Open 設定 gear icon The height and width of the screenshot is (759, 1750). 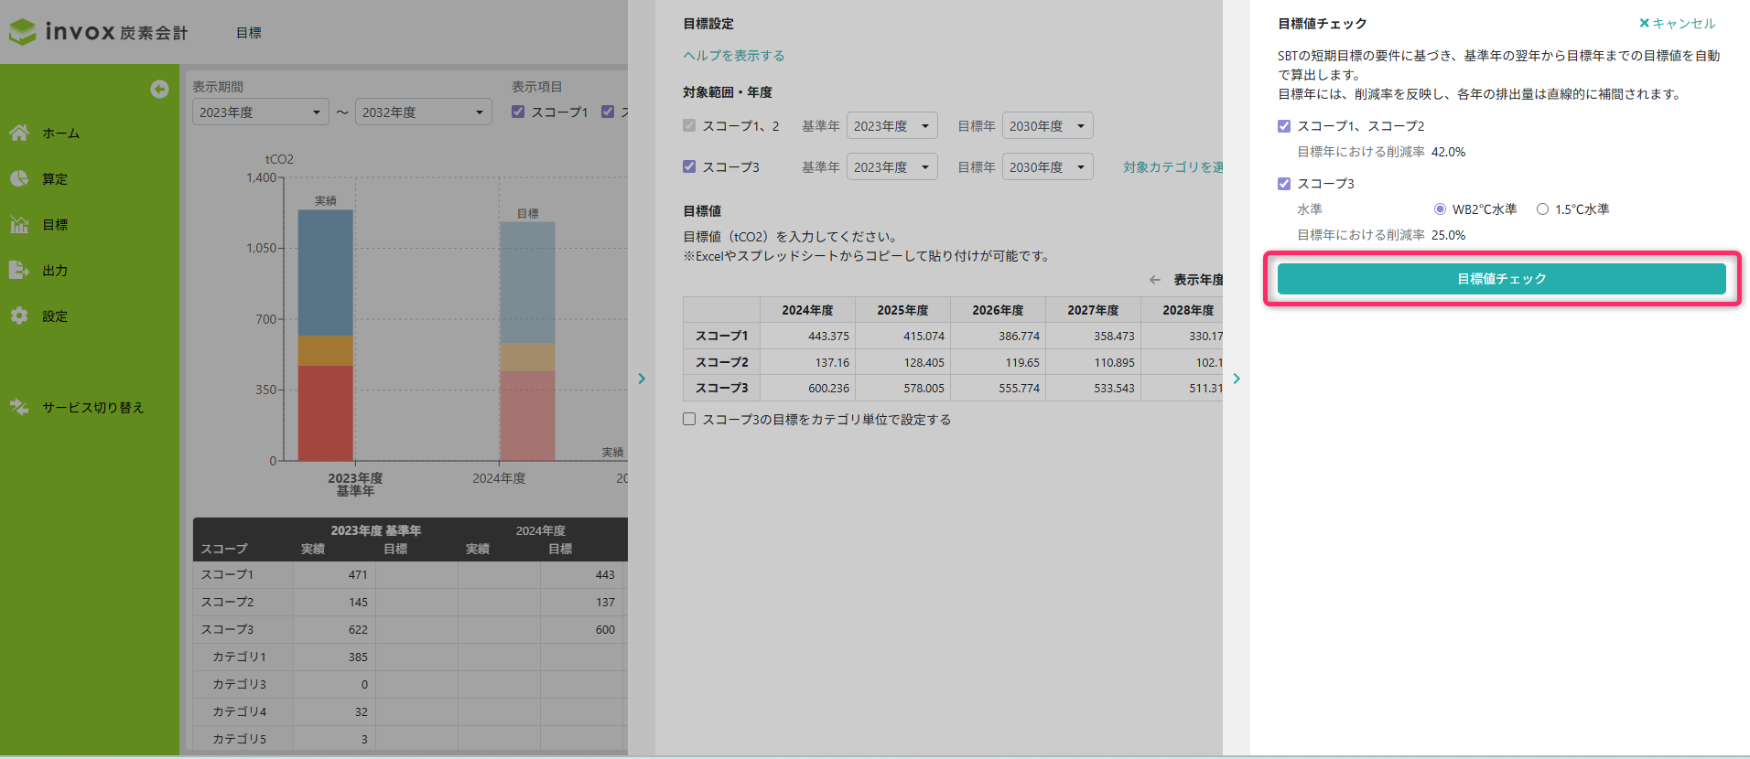[x=19, y=315]
